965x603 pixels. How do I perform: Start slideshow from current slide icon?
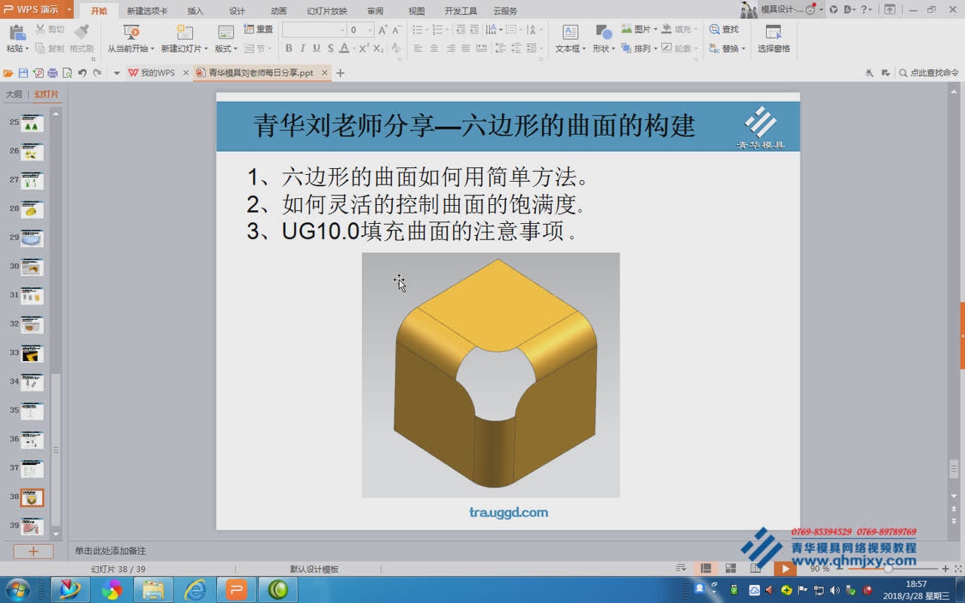pos(131,32)
